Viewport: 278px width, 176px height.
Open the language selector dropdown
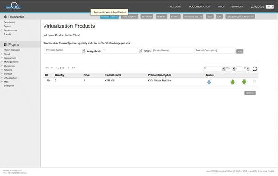point(270,7)
